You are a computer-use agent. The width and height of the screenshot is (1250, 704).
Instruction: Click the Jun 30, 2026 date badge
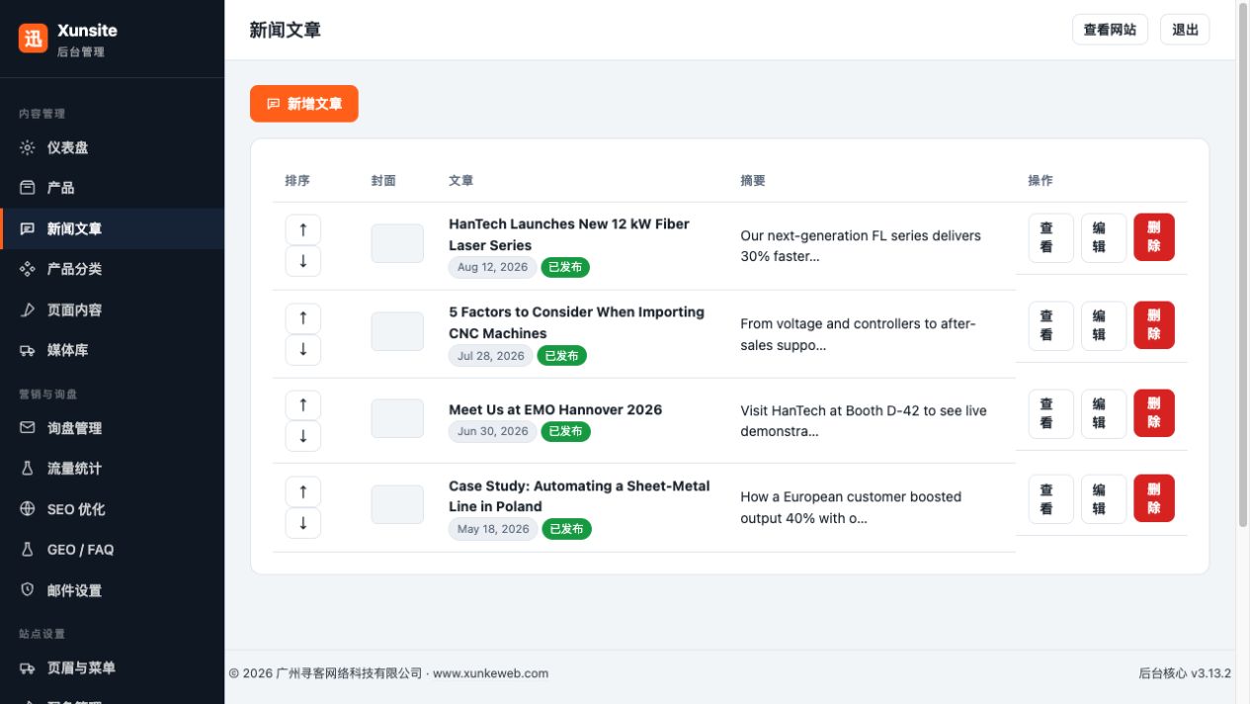pos(492,432)
